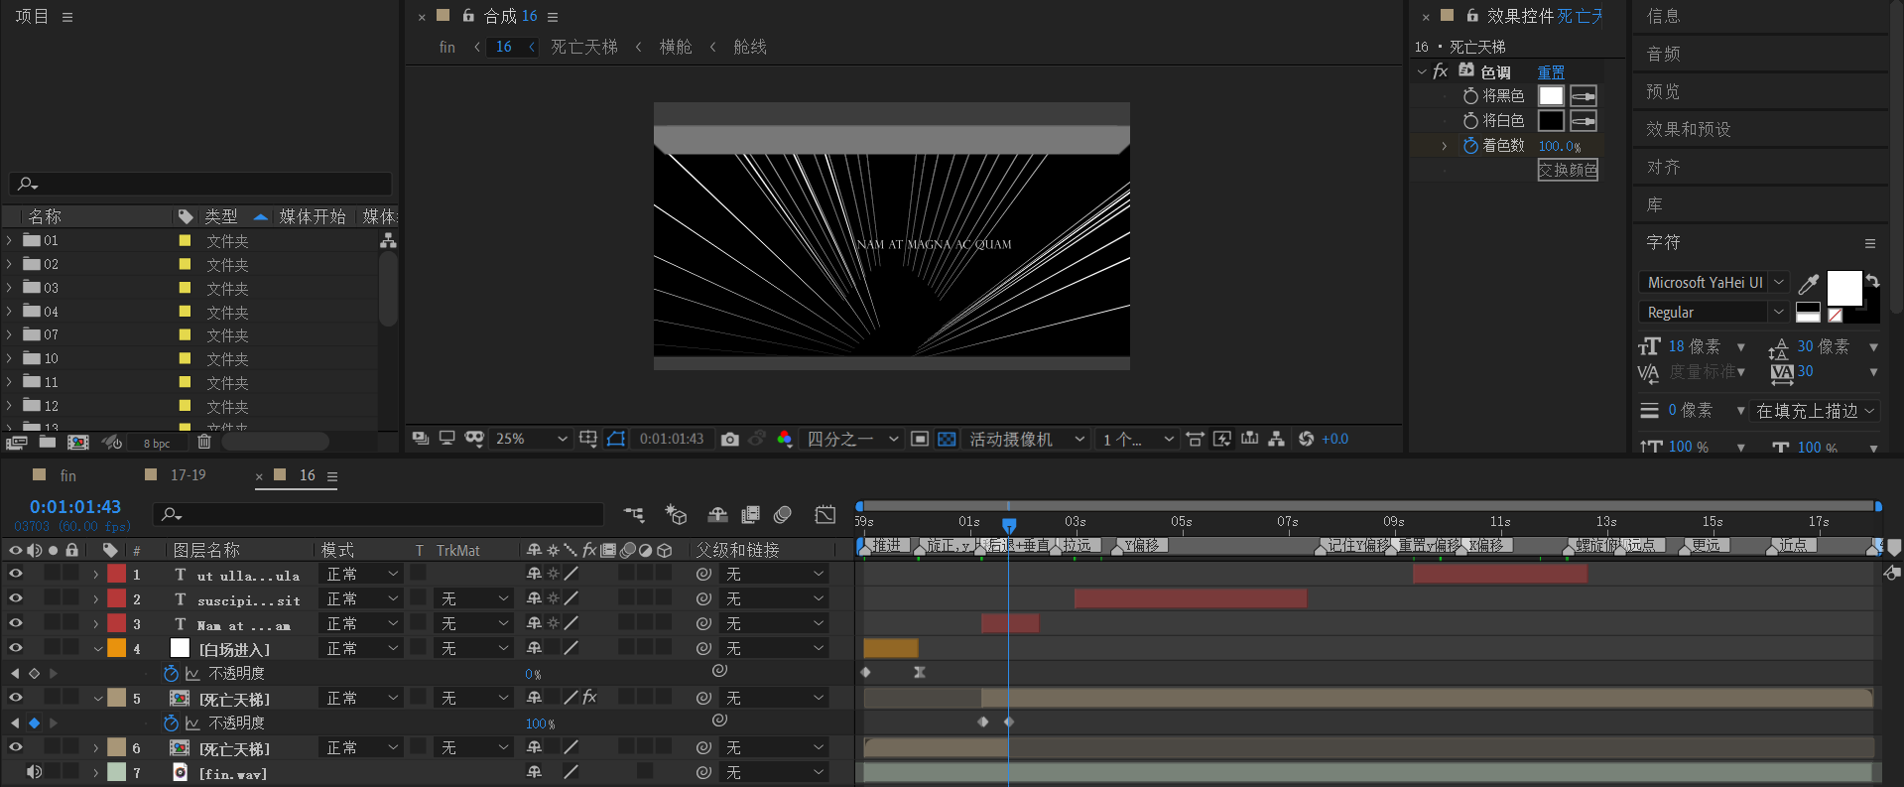Click the current time 0:01:01:43 in timeline
This screenshot has height=787, width=1904.
(75, 507)
